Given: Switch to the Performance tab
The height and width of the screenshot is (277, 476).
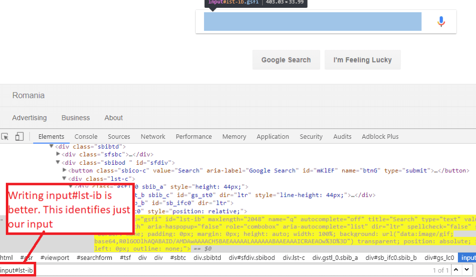Looking at the screenshot, I should tap(194, 137).
